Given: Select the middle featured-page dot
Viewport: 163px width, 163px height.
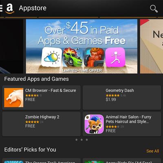Looking at the screenshot, I should pos(81,140).
